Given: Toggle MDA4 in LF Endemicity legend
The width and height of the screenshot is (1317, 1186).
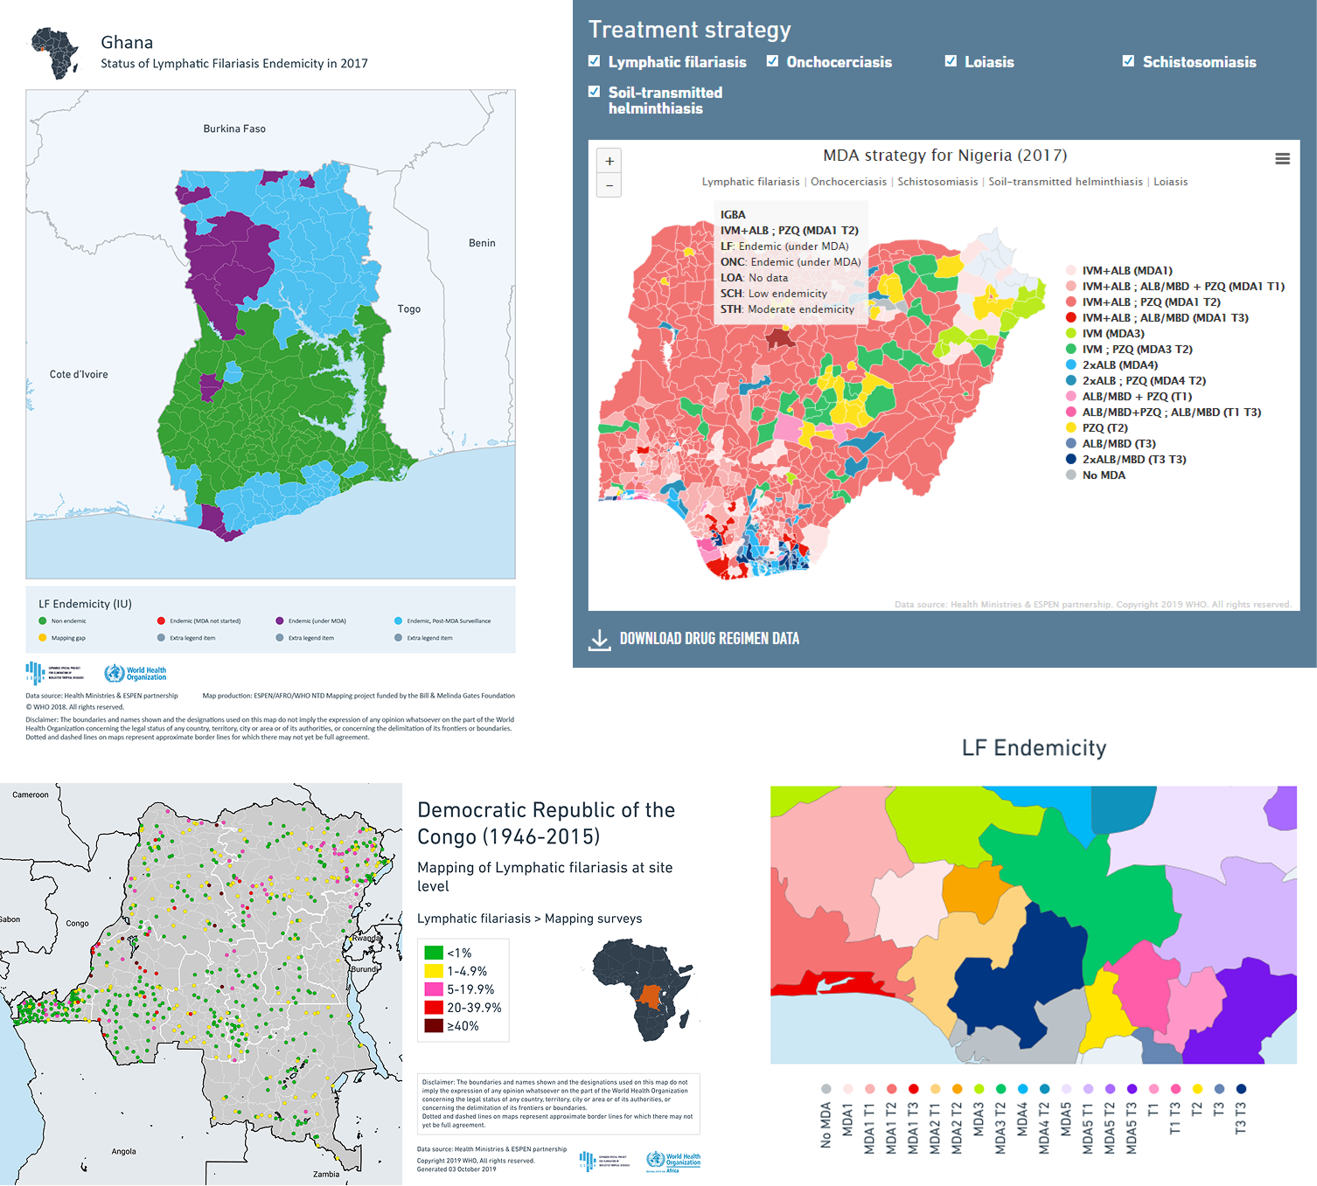Looking at the screenshot, I should click(x=1022, y=1112).
